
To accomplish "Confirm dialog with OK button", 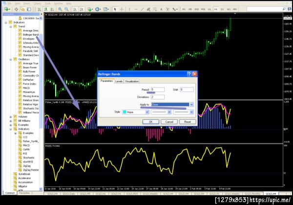I will point(150,122).
